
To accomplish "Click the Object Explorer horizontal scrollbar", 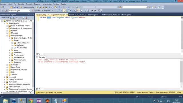I will point(16,93).
